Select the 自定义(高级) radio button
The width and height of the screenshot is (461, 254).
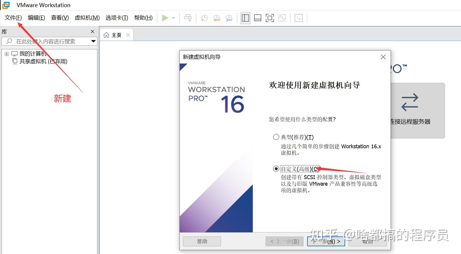coord(276,168)
